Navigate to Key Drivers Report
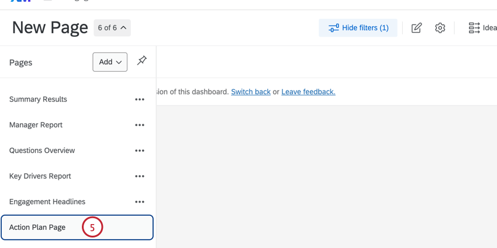The width and height of the screenshot is (497, 248). [x=40, y=176]
